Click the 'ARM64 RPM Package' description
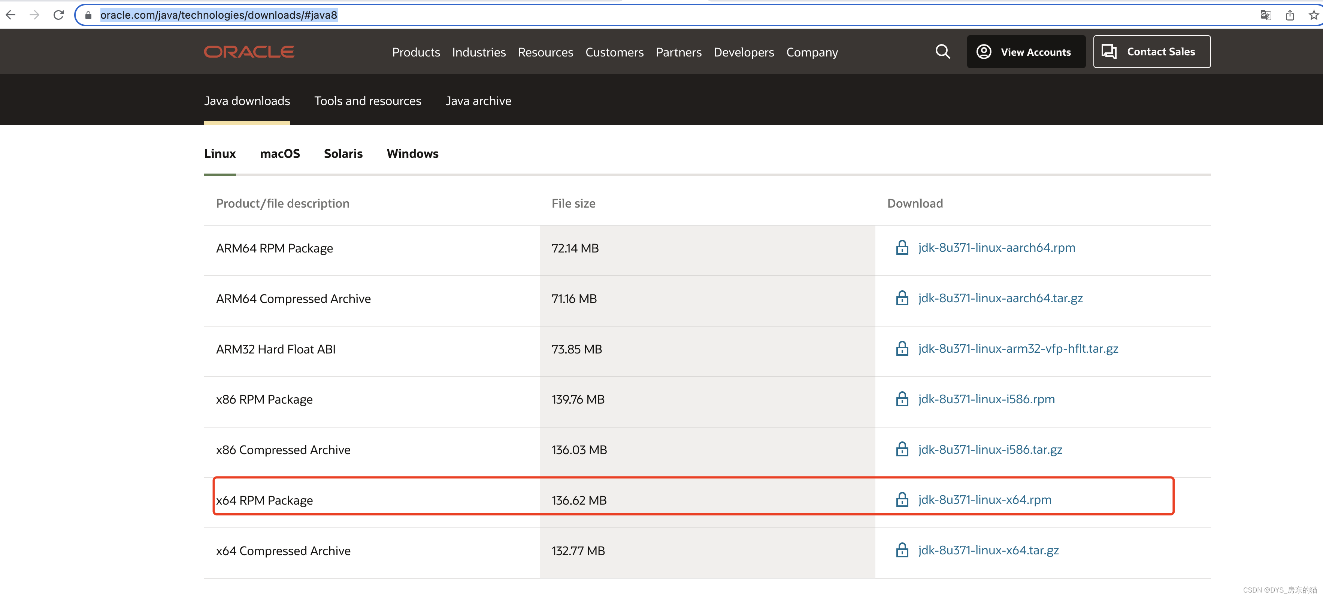Image resolution: width=1323 pixels, height=597 pixels. click(x=274, y=248)
